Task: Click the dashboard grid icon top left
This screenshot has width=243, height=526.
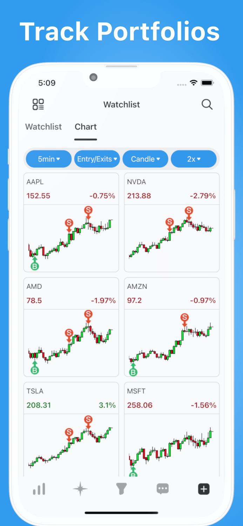Action: tap(38, 104)
